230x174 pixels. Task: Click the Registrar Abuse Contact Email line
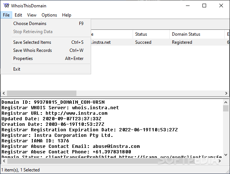[x=71, y=146]
